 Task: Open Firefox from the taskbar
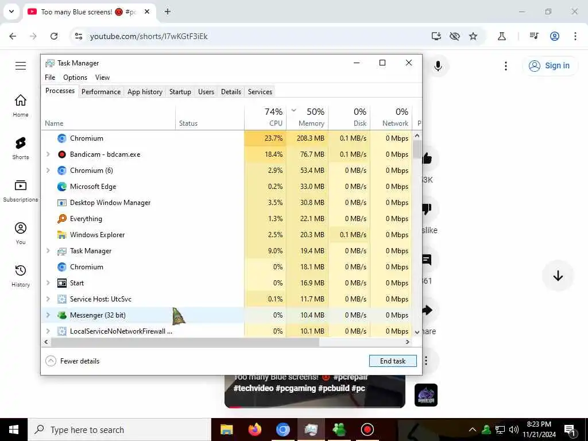[254, 430]
